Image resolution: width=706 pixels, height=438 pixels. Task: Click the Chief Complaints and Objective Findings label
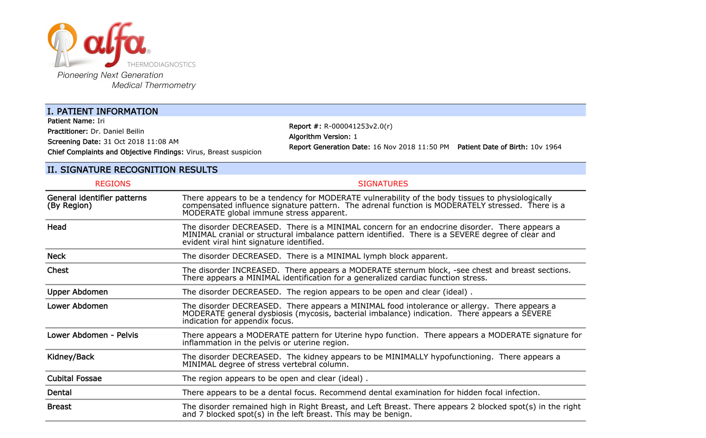[115, 152]
